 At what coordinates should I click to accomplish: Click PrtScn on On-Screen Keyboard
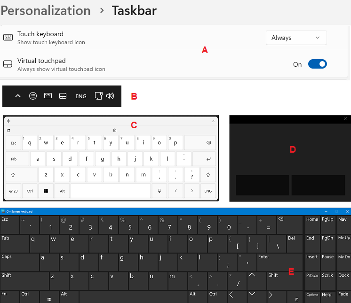[312, 280]
